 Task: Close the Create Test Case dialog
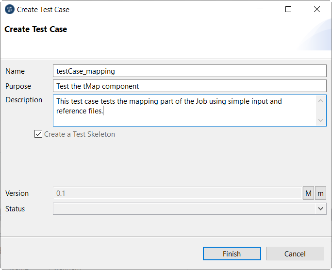point(317,9)
